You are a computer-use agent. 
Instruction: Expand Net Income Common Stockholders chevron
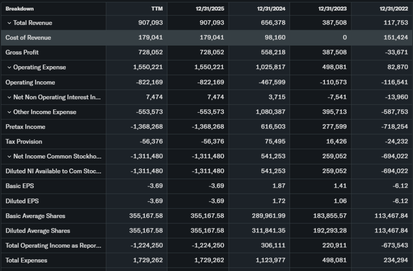click(9, 156)
